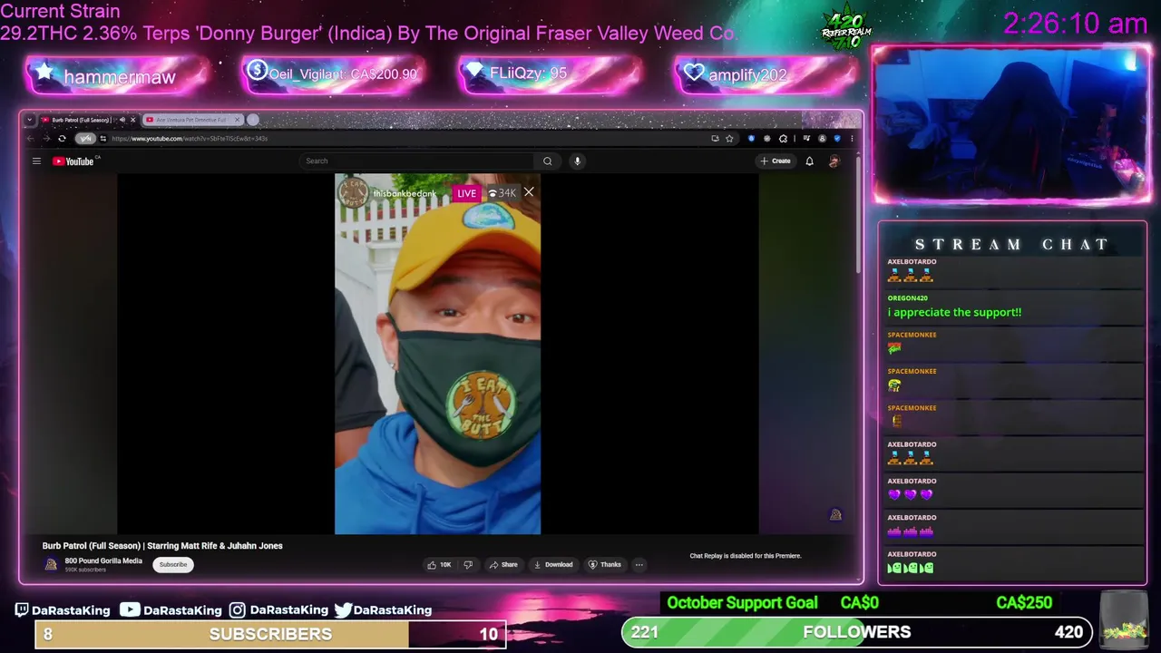Start voice search with microphone icon

577,161
